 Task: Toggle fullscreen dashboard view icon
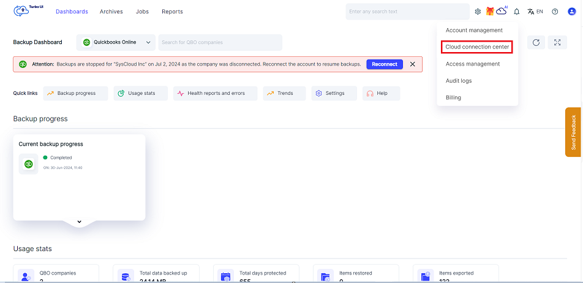pyautogui.click(x=557, y=42)
